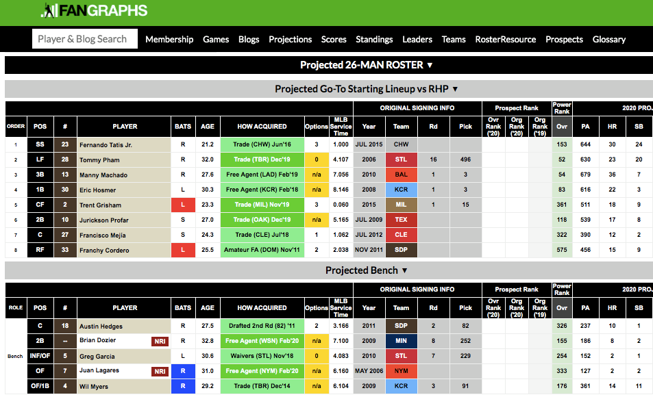This screenshot has width=653, height=397.
Task: Click the blue R bats cell for Wil Myers
Action: 183,386
